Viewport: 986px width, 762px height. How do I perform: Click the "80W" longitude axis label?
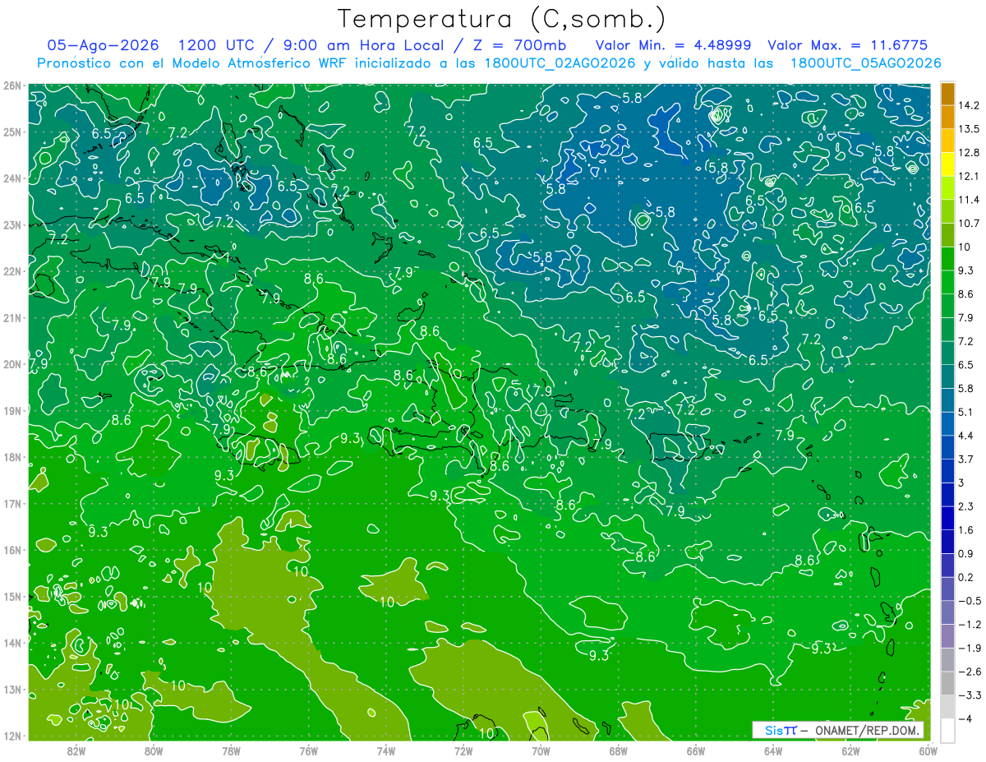[154, 750]
